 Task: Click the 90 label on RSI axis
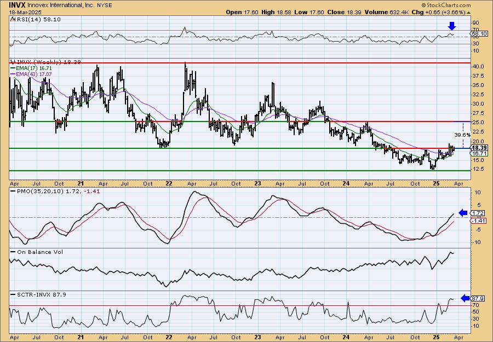tap(475, 23)
